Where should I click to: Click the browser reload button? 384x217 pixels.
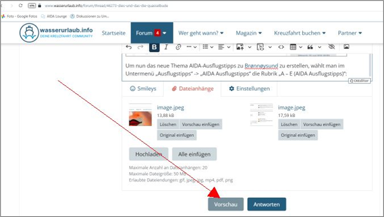tap(20, 6)
